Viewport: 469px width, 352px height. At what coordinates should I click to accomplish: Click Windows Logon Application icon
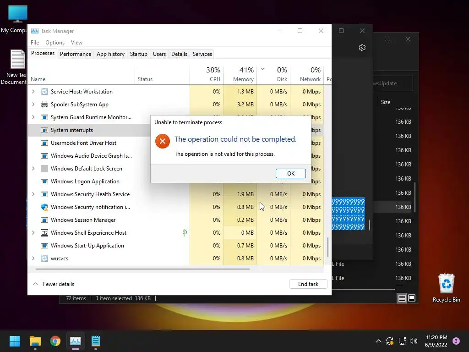click(44, 181)
